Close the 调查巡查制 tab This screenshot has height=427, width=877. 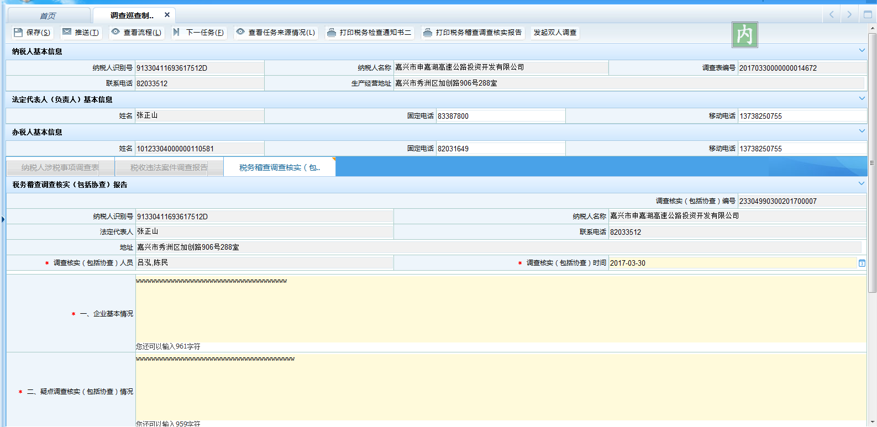[x=167, y=15]
